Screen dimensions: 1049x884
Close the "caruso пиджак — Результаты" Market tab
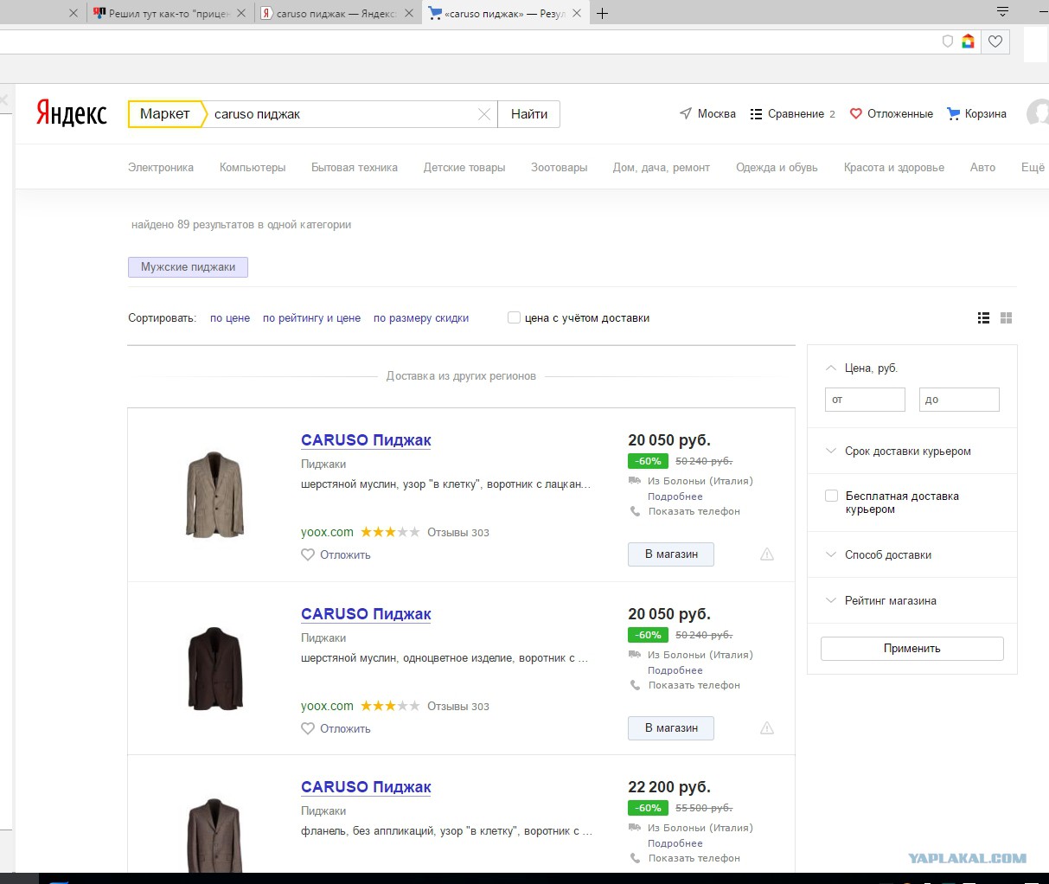[x=577, y=13]
